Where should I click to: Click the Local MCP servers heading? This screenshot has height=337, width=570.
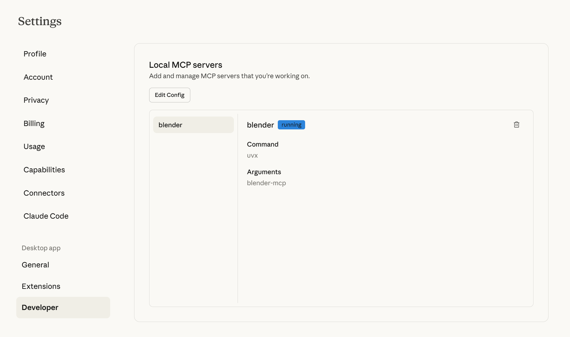[185, 65]
